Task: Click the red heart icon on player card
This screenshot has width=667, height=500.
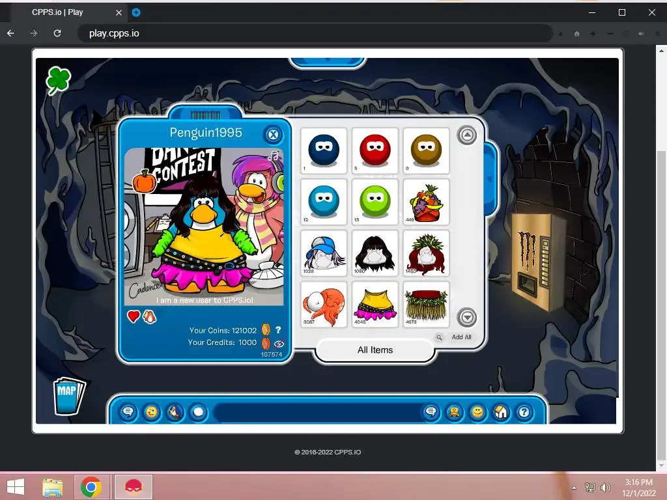Action: 134,316
